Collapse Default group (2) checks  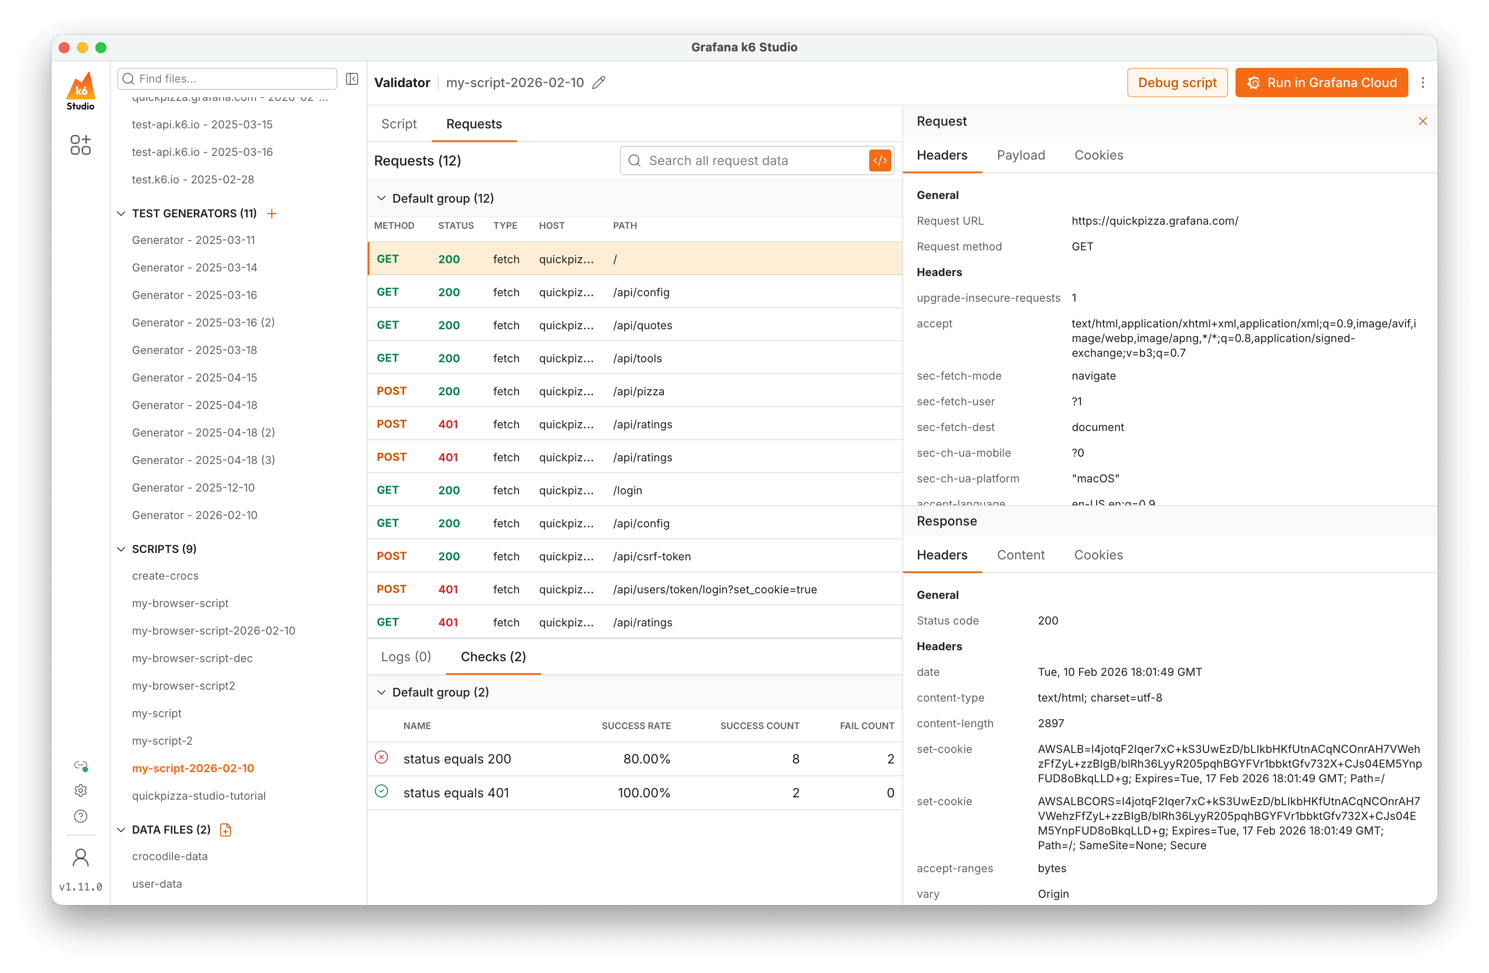coord(381,692)
